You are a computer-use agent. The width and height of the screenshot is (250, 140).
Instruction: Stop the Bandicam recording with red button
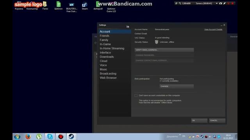[x=233, y=3]
